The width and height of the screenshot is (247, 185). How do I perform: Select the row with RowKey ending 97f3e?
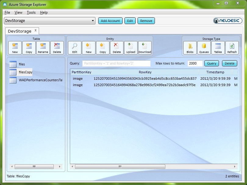[x=154, y=85]
